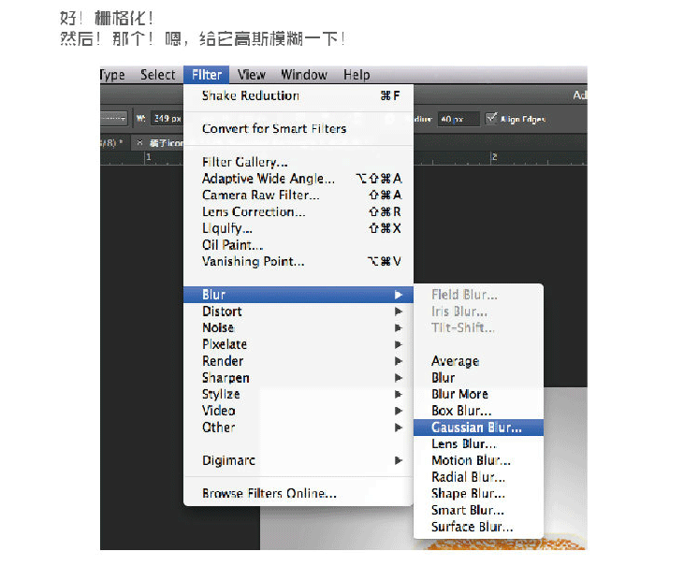Apply the plain Blur filter

pyautogui.click(x=478, y=378)
